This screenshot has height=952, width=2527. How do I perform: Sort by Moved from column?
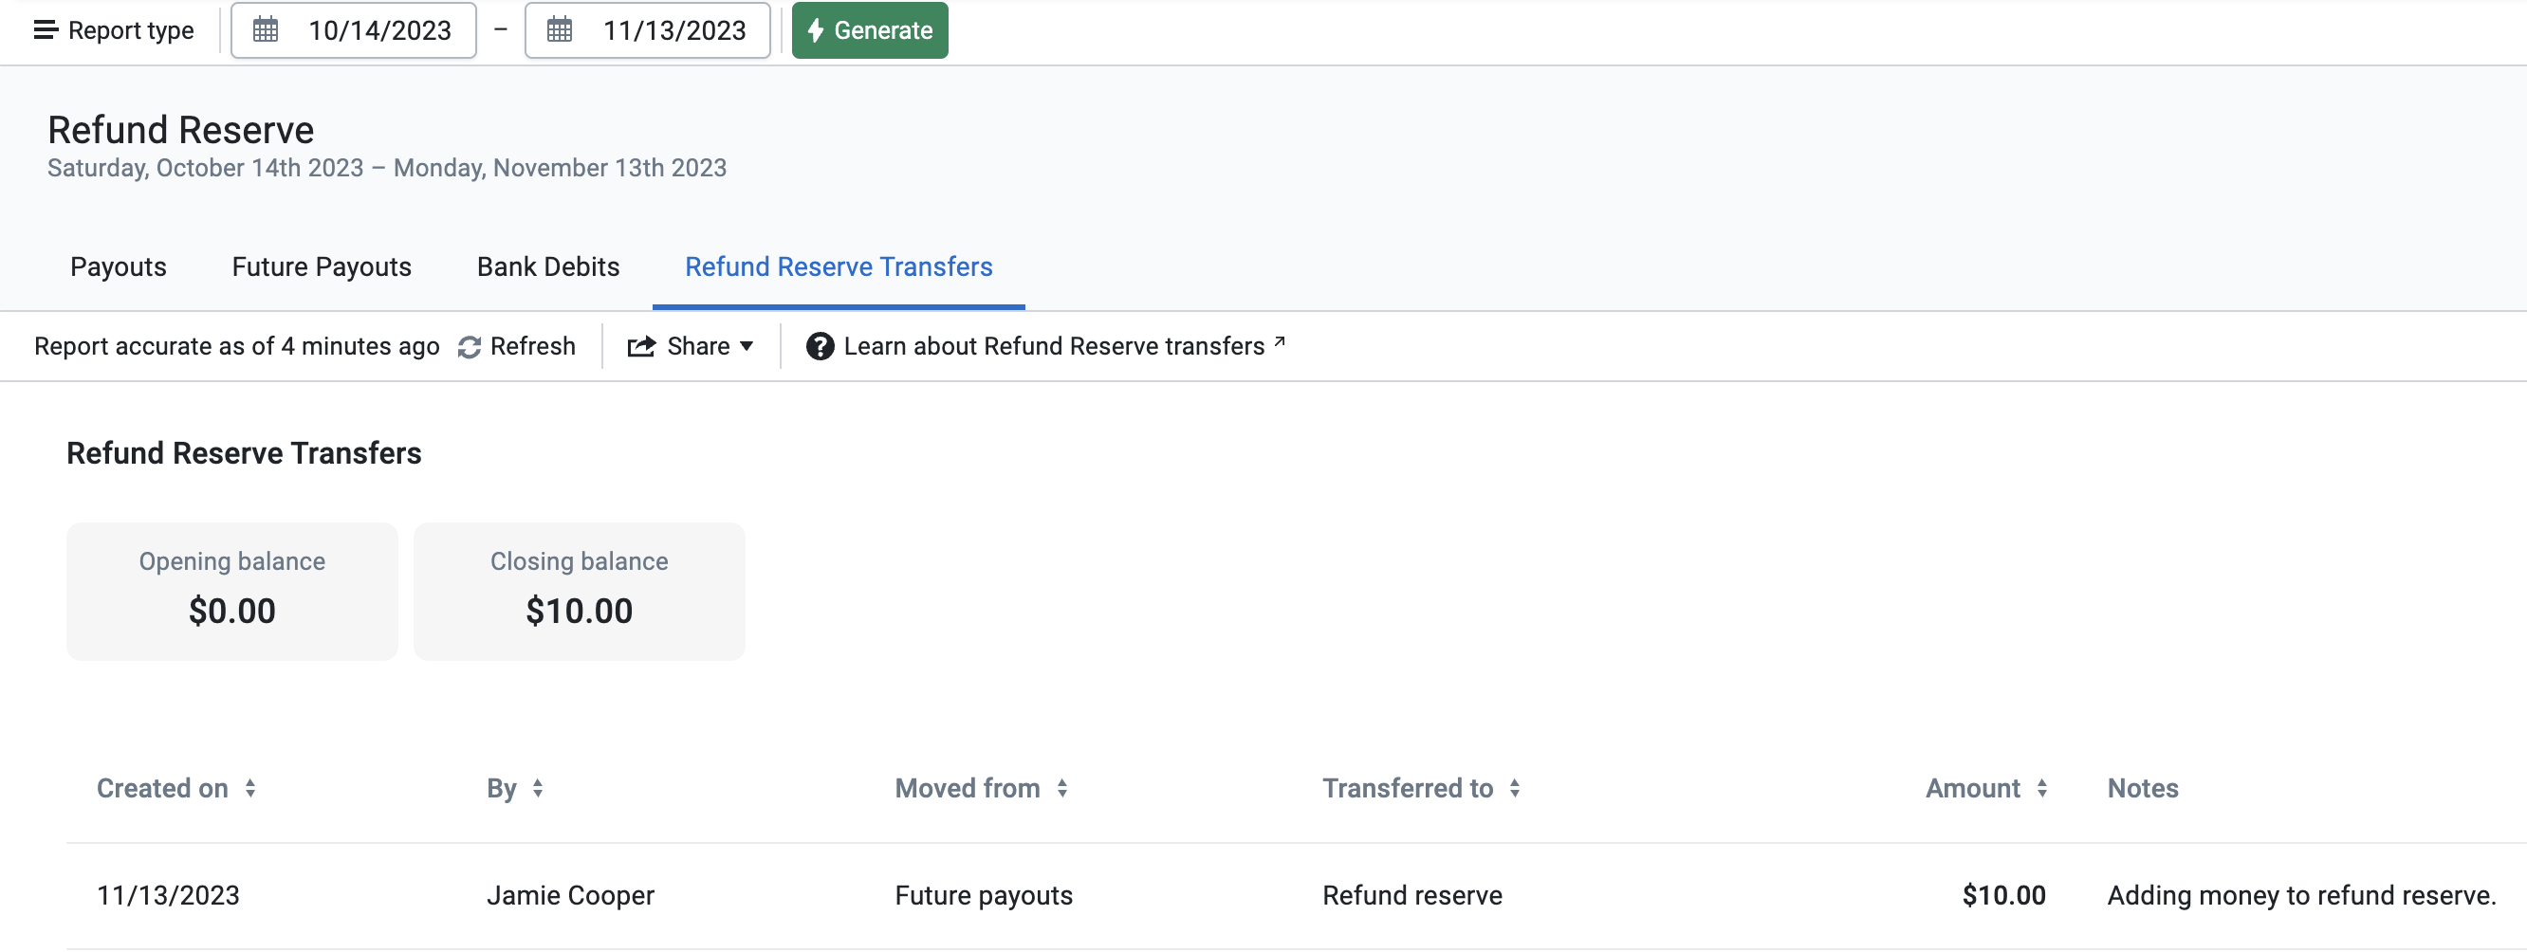(x=981, y=788)
